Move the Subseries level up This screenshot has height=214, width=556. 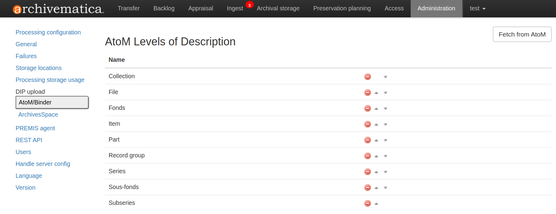(x=376, y=204)
